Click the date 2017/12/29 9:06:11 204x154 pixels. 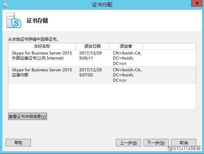pyautogui.click(x=90, y=55)
